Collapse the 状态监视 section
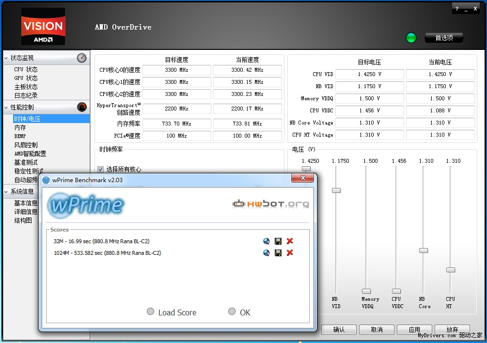487x343 pixels. 6,58
